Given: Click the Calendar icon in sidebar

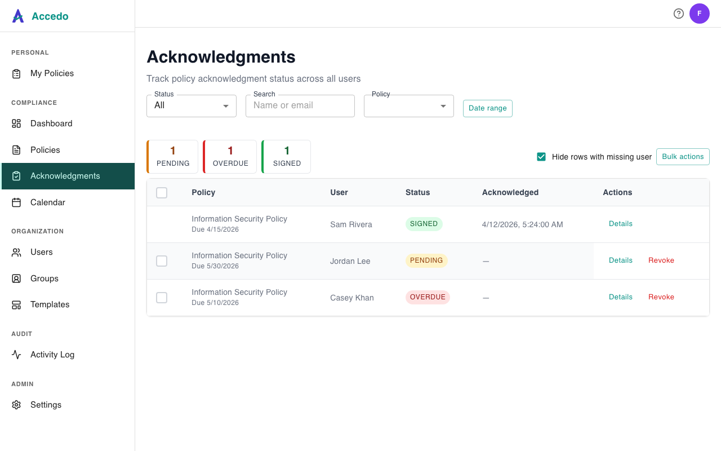Looking at the screenshot, I should click(16, 202).
